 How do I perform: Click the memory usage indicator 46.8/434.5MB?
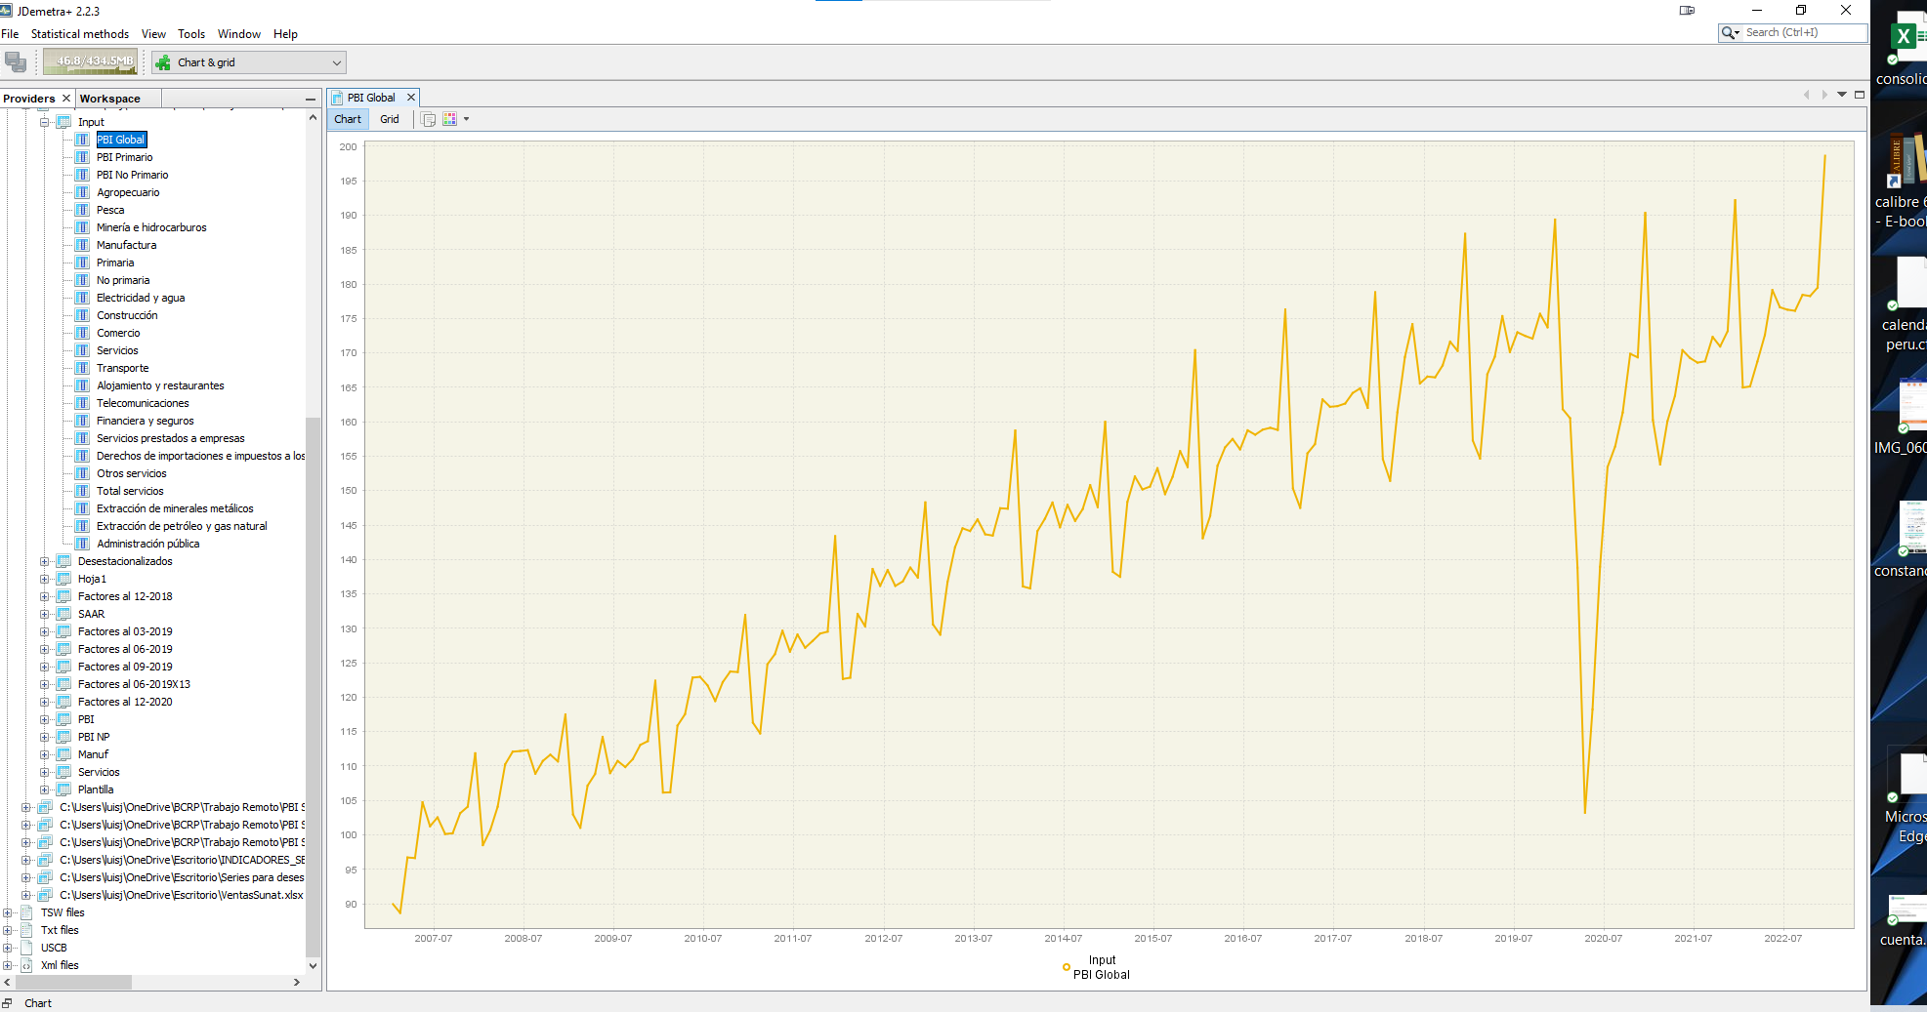pos(90,62)
